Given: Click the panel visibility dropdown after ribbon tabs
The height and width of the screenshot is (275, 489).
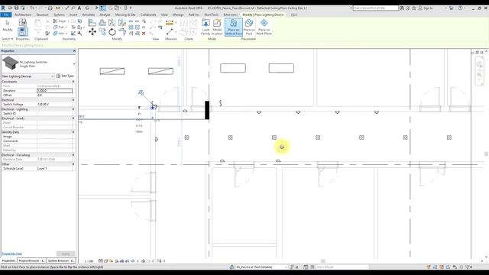Looking at the screenshot, I should click(294, 15).
